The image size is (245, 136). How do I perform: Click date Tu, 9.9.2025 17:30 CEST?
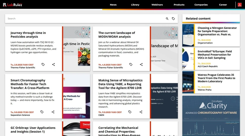coord(22,112)
